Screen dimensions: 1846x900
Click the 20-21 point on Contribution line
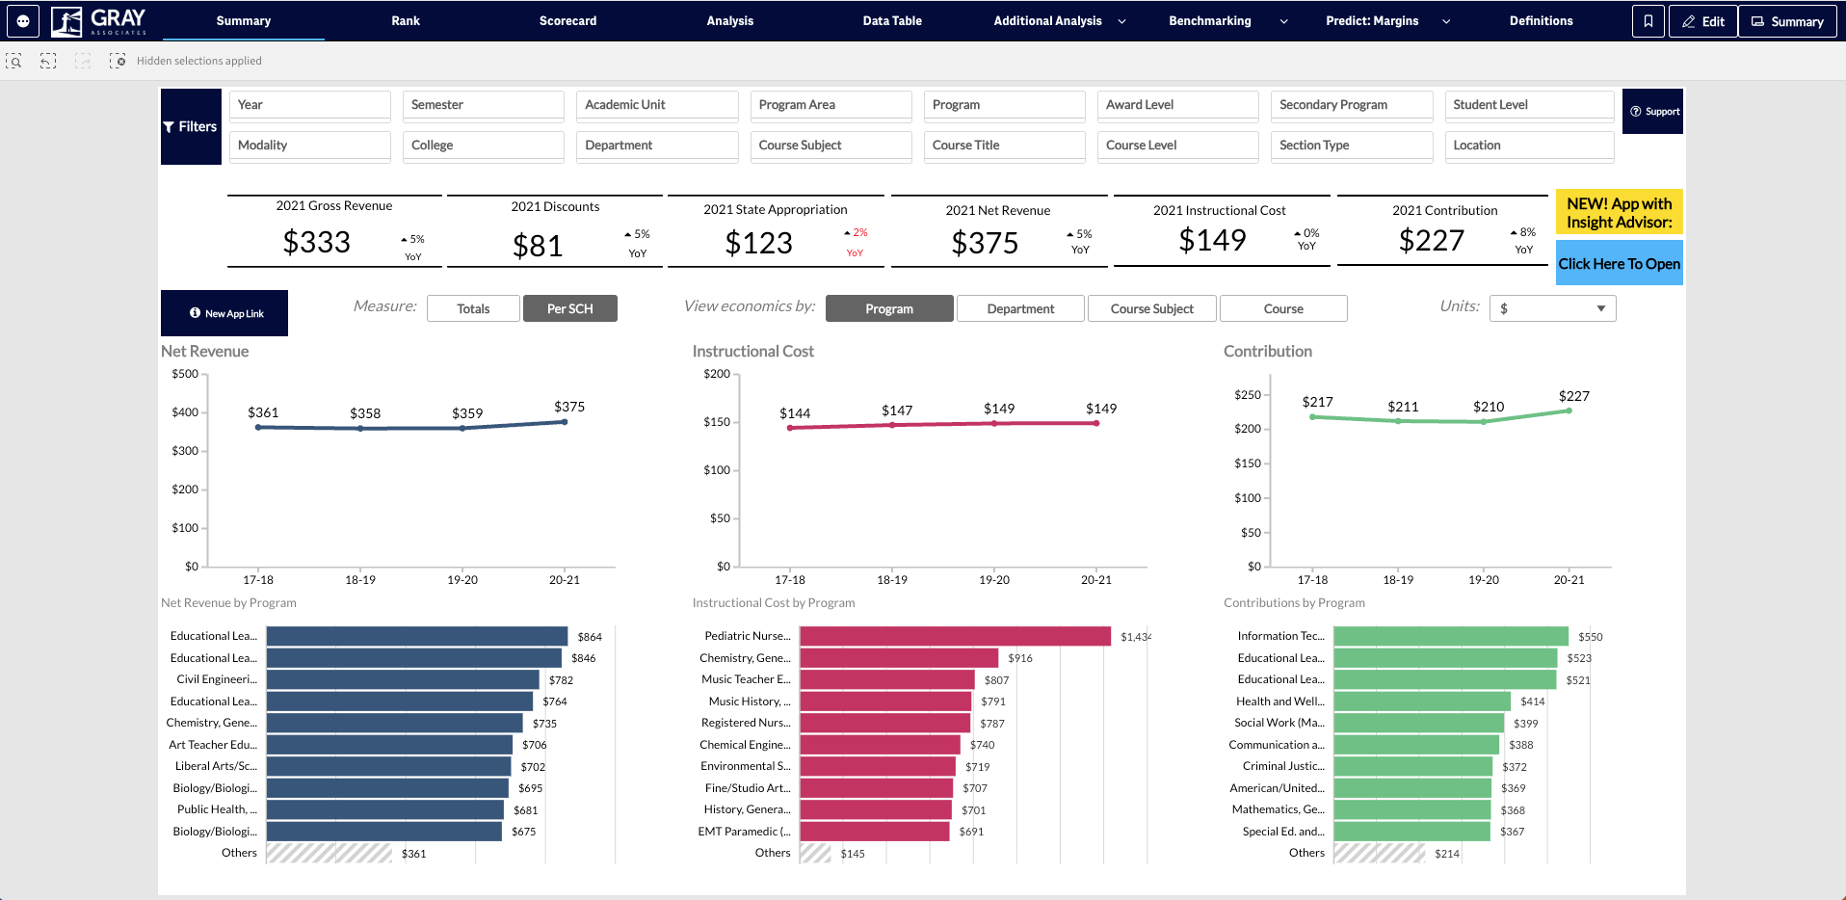click(1569, 410)
